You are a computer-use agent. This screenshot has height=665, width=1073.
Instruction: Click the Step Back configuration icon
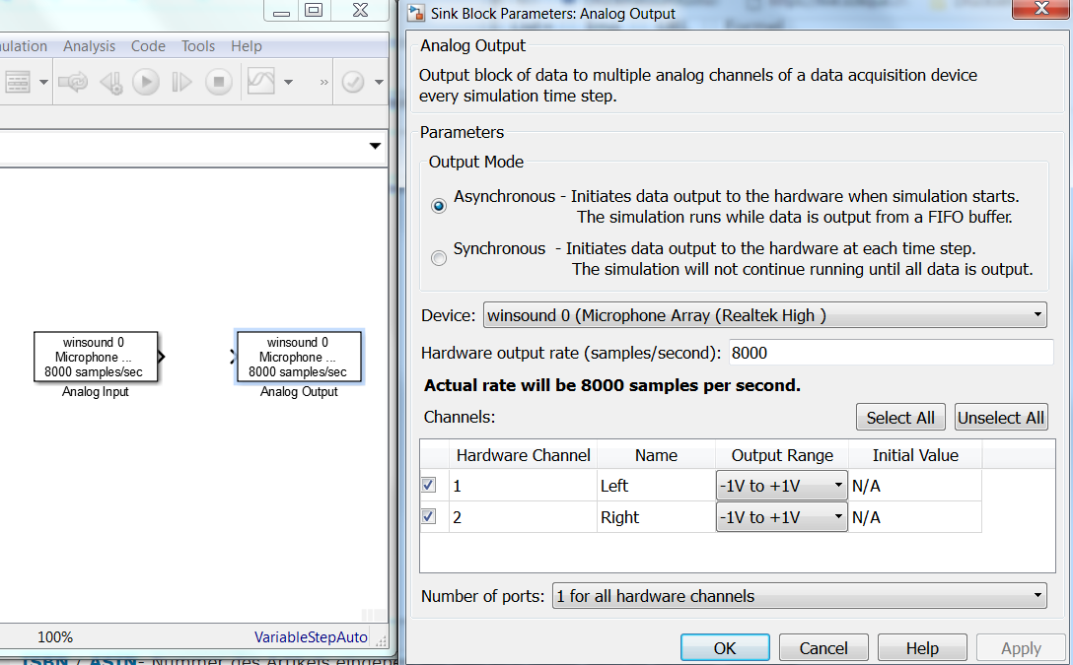click(110, 83)
